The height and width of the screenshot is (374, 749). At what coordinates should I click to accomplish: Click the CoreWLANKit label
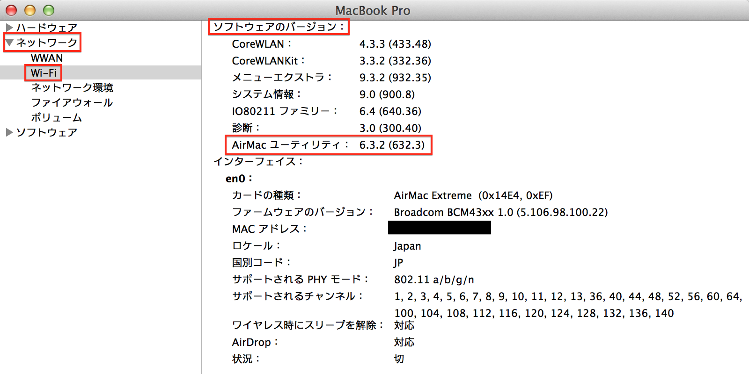click(269, 61)
